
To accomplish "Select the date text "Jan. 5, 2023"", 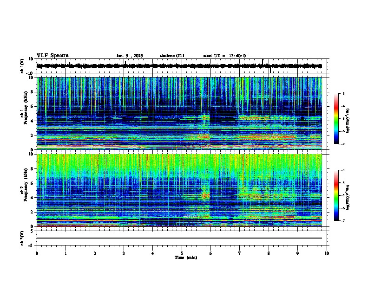I will [x=130, y=56].
